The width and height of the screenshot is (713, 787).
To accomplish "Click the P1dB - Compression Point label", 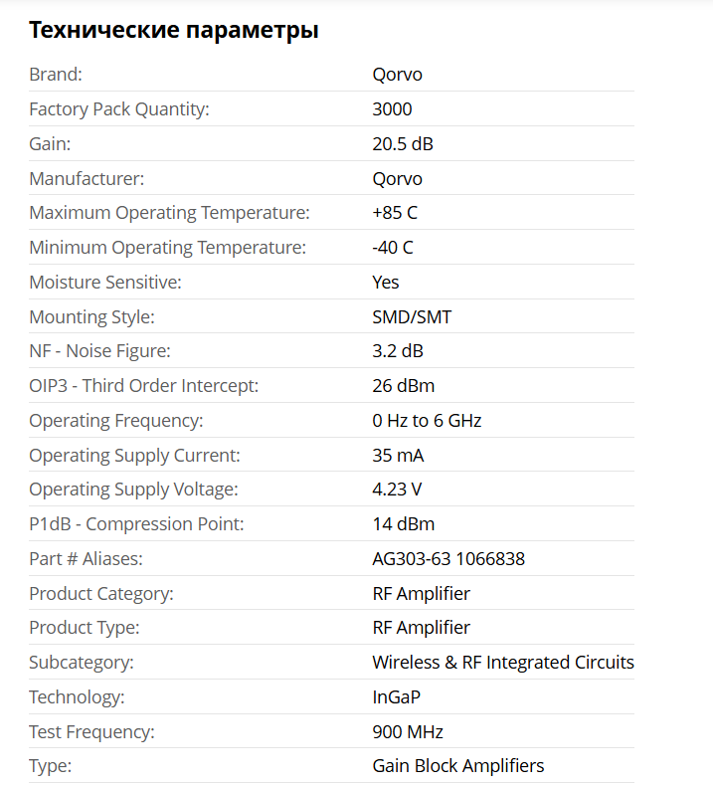I will [x=136, y=524].
